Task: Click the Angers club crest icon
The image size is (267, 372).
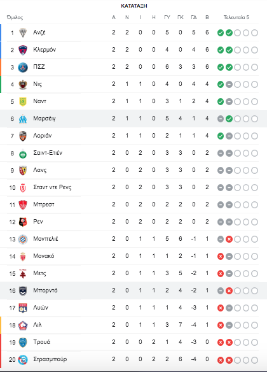Action: [x=23, y=32]
